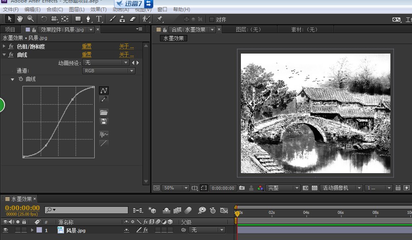
Task: Select the Pen tool
Action: pyautogui.click(x=88, y=19)
